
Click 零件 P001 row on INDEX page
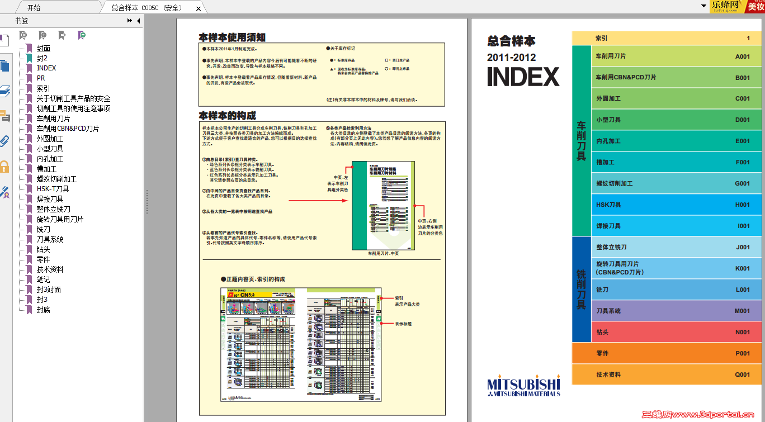[x=667, y=353]
